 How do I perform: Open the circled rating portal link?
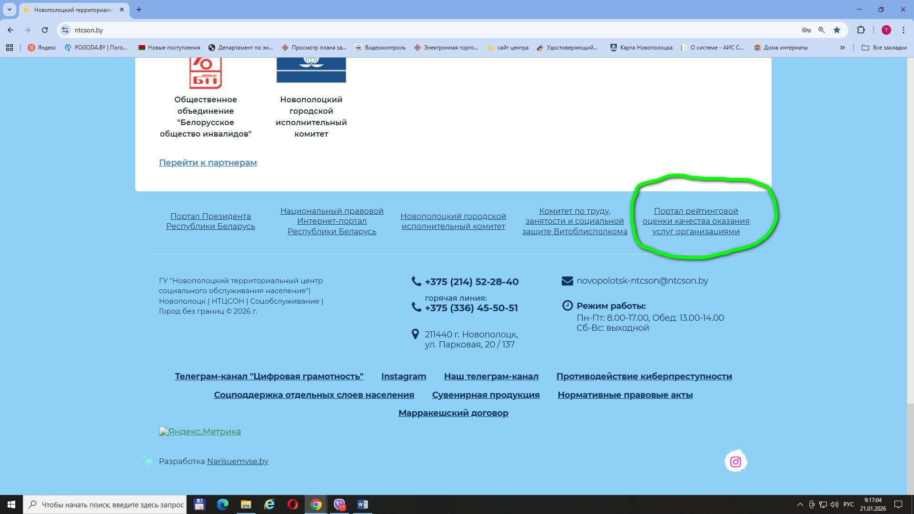(x=695, y=221)
